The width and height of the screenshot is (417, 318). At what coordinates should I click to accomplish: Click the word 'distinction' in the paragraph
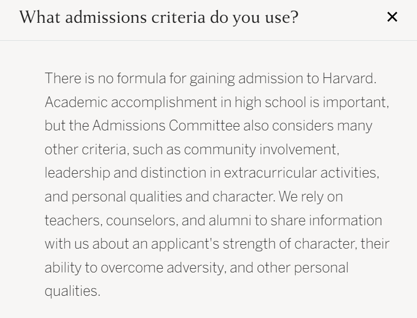click(173, 173)
